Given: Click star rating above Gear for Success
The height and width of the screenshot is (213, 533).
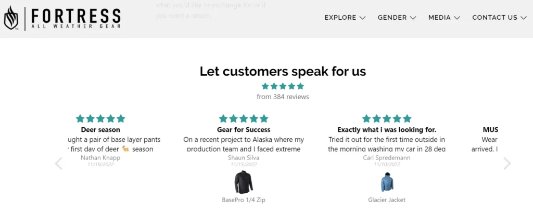Looking at the screenshot, I should [x=244, y=119].
